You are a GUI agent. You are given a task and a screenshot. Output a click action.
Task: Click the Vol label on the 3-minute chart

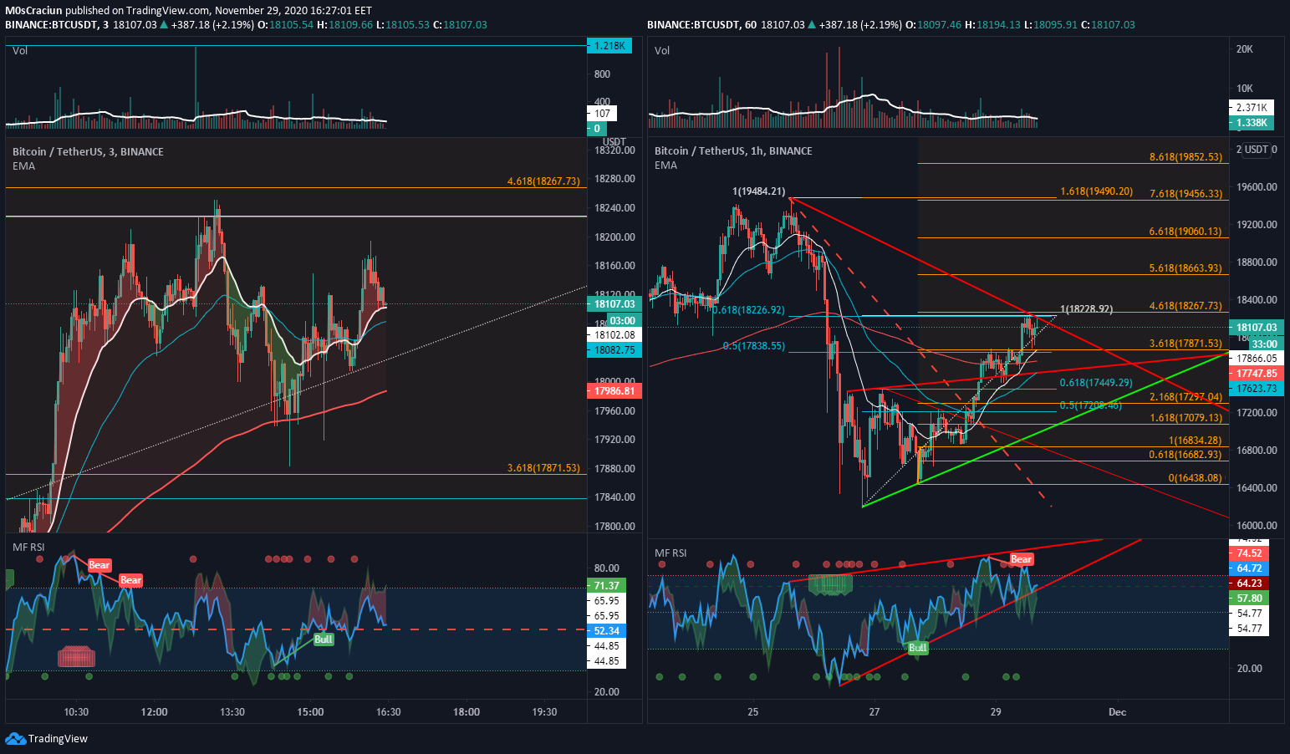pyautogui.click(x=20, y=51)
